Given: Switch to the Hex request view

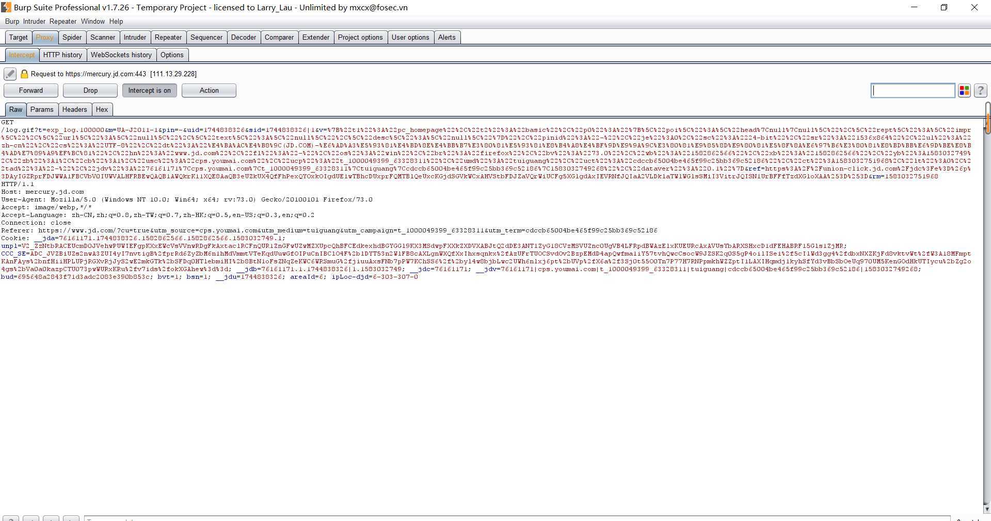Looking at the screenshot, I should [x=102, y=110].
